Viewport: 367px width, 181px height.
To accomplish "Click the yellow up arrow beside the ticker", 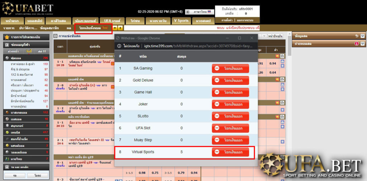I will [x=120, y=28].
